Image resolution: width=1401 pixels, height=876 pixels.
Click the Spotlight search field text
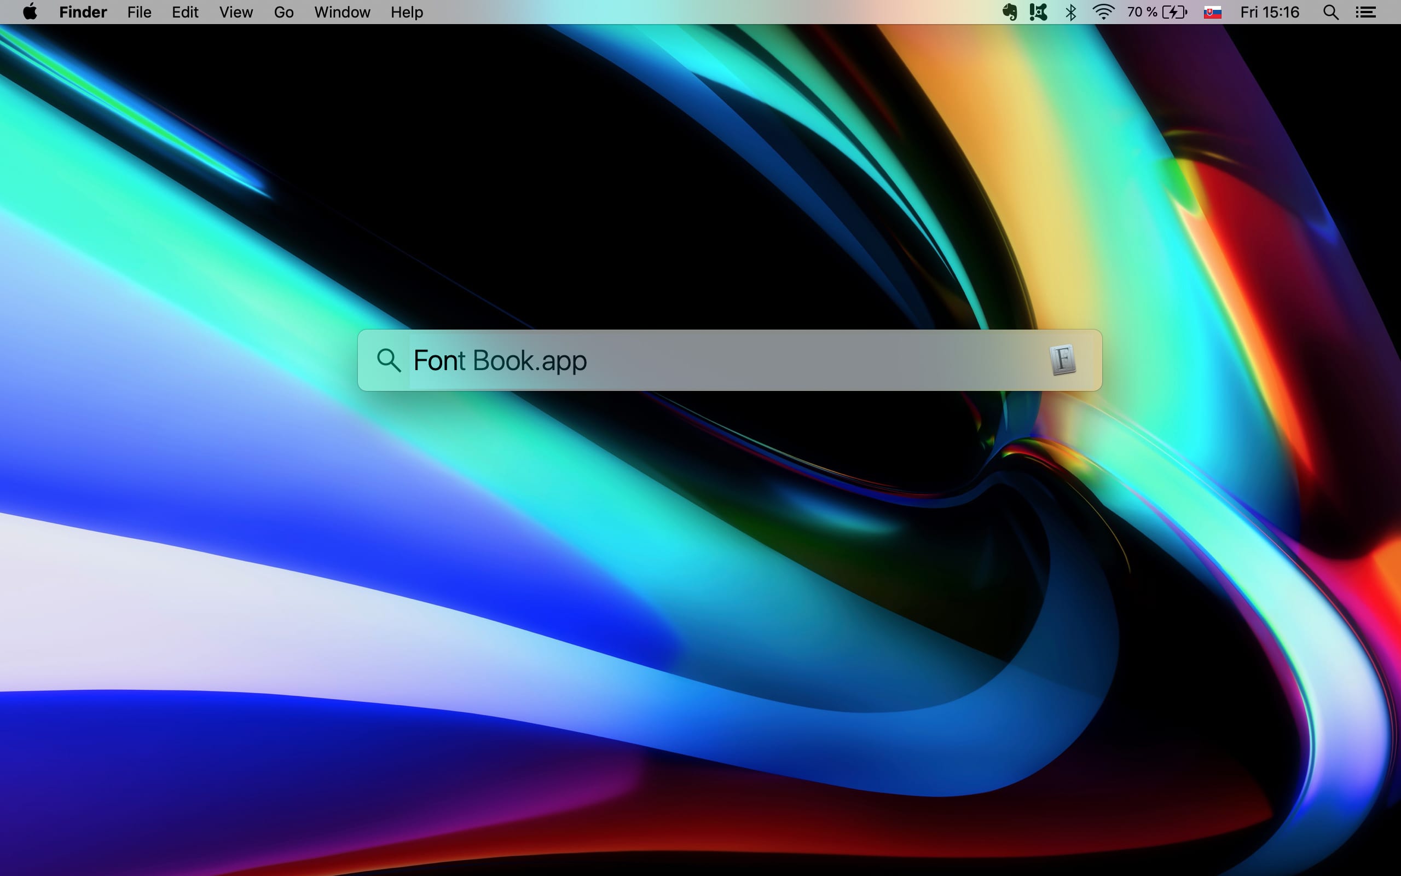click(500, 360)
